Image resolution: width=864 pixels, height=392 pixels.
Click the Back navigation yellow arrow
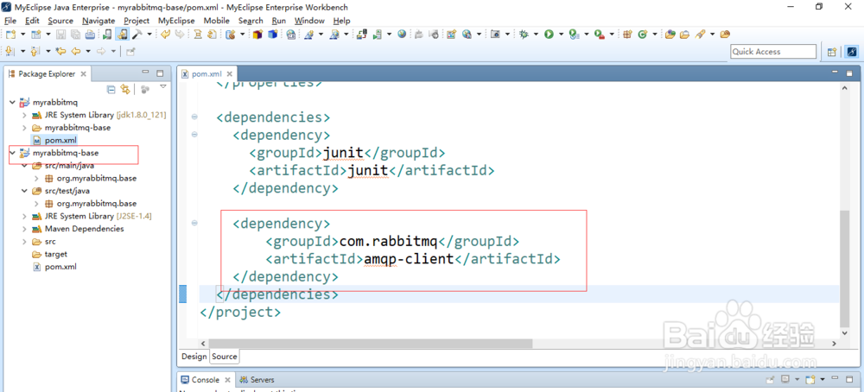(x=76, y=51)
